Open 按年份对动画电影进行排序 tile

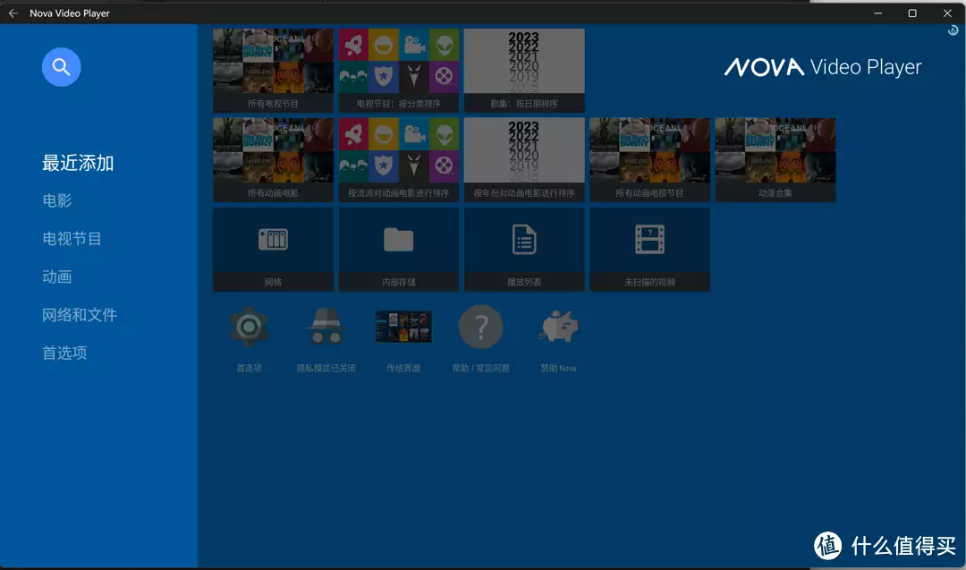524,159
